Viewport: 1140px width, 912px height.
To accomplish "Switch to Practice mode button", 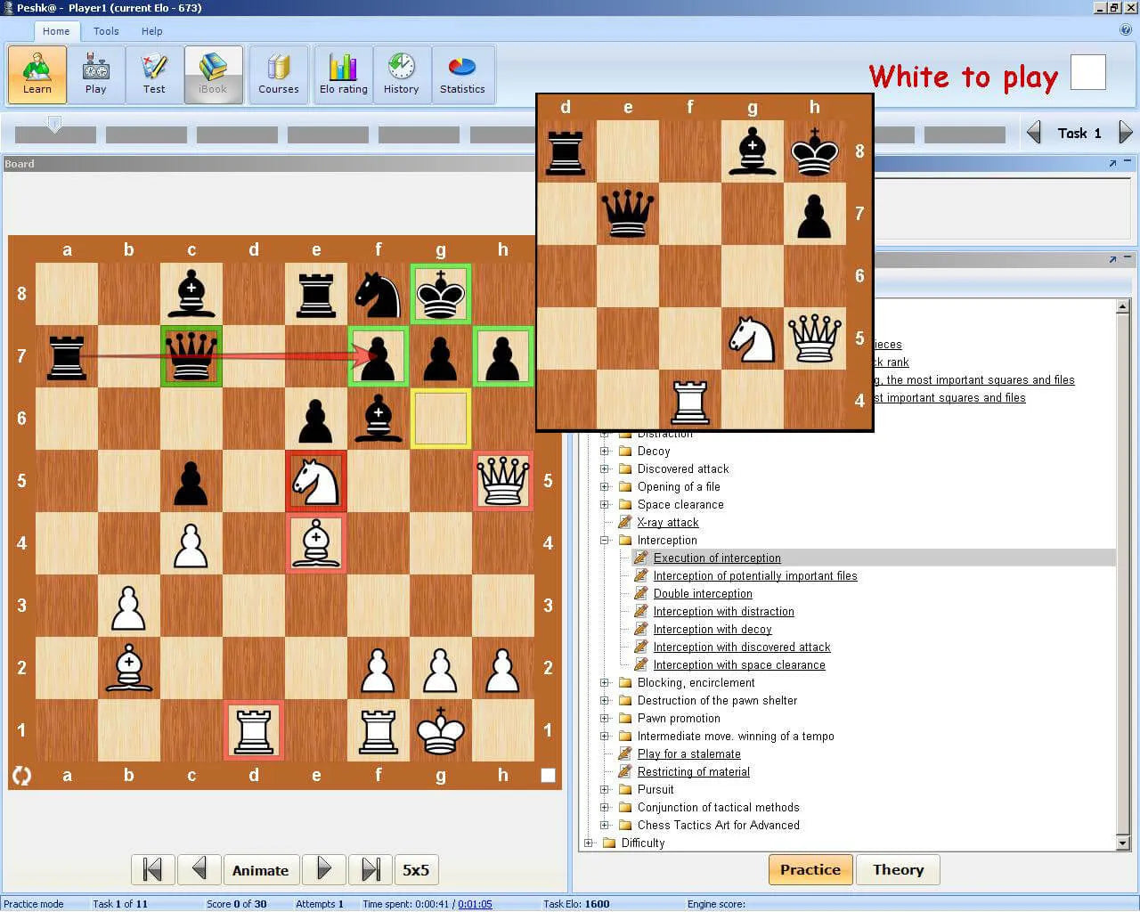I will coord(810,869).
